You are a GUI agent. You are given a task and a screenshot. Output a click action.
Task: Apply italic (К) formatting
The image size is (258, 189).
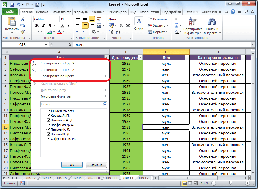(x=43, y=26)
